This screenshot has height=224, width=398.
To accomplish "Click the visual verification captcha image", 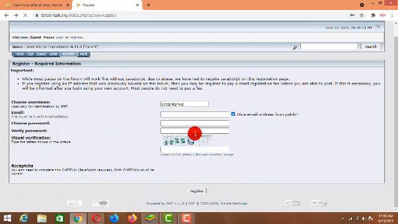I will 187,141.
